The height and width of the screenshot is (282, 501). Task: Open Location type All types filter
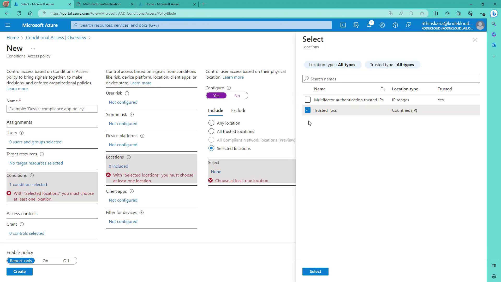click(332, 65)
